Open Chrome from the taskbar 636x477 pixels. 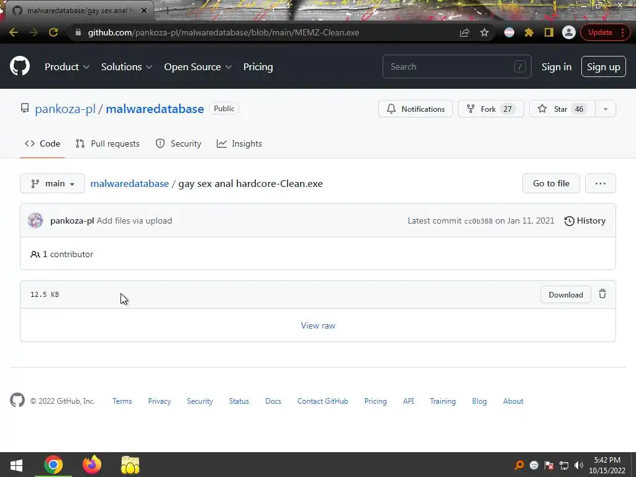tap(53, 465)
